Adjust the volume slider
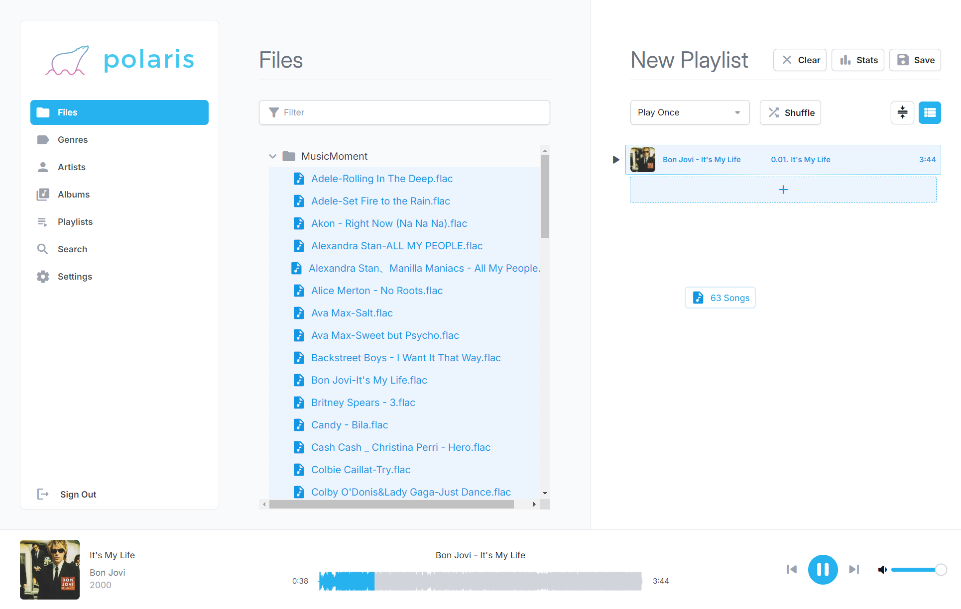Image resolution: width=961 pixels, height=609 pixels. tap(919, 569)
